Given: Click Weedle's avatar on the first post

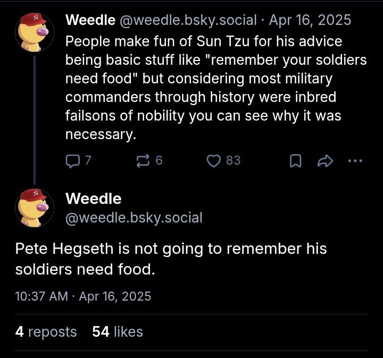Looking at the screenshot, I should click(34, 30).
